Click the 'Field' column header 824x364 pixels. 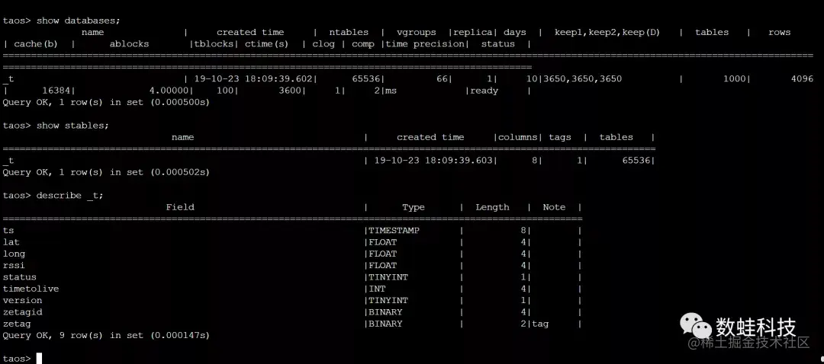point(180,207)
